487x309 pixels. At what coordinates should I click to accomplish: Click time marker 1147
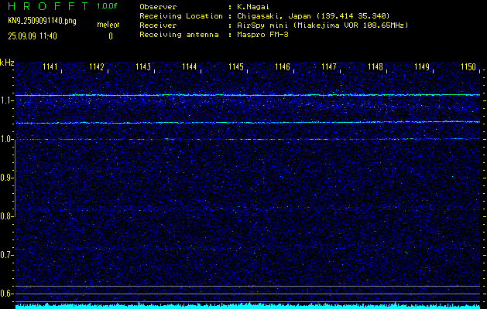pos(329,66)
